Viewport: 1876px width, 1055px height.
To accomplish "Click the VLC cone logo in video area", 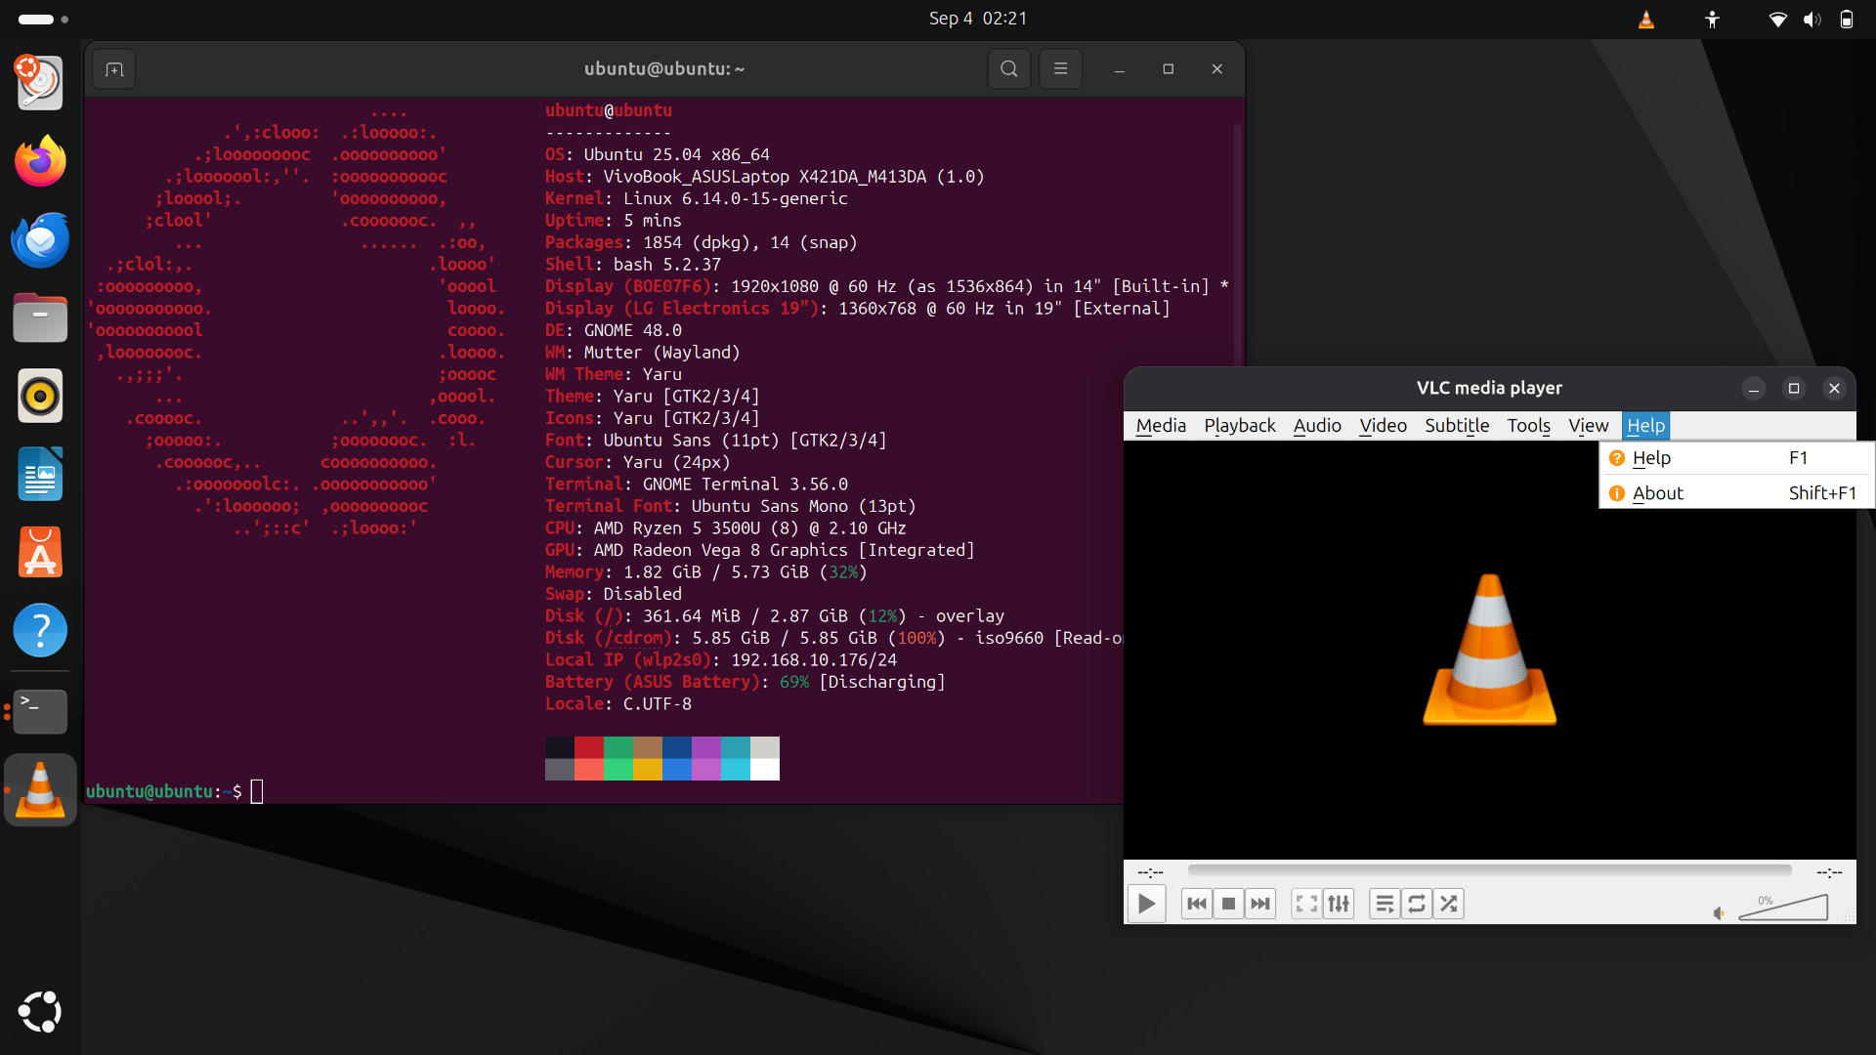I will click(1489, 650).
